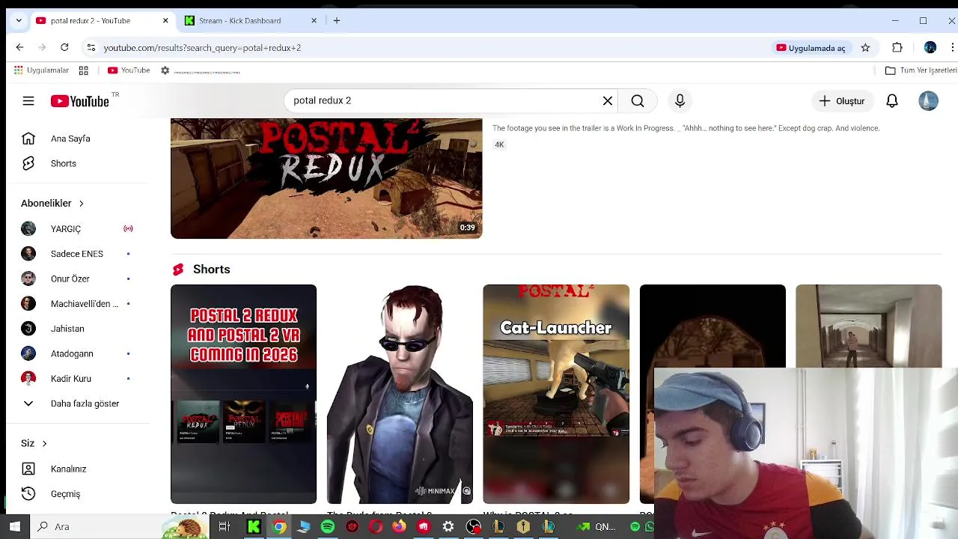Close the Kick Dashboard tab
This screenshot has height=539, width=958.
pyautogui.click(x=314, y=21)
